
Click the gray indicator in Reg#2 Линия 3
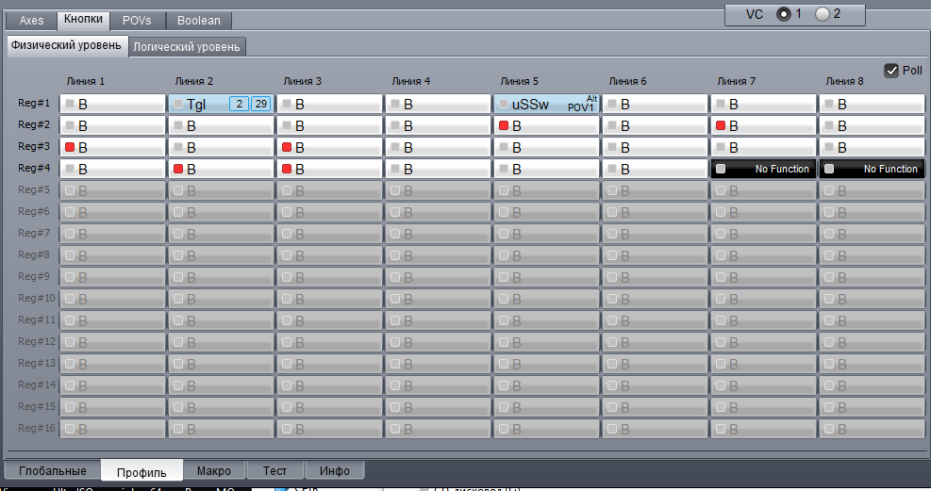[287, 125]
